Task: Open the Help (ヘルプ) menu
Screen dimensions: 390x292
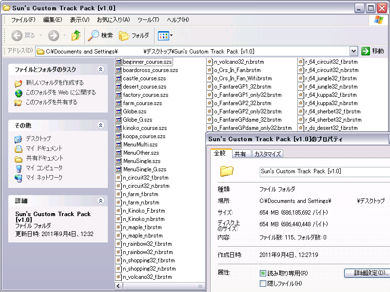Action: point(178,19)
